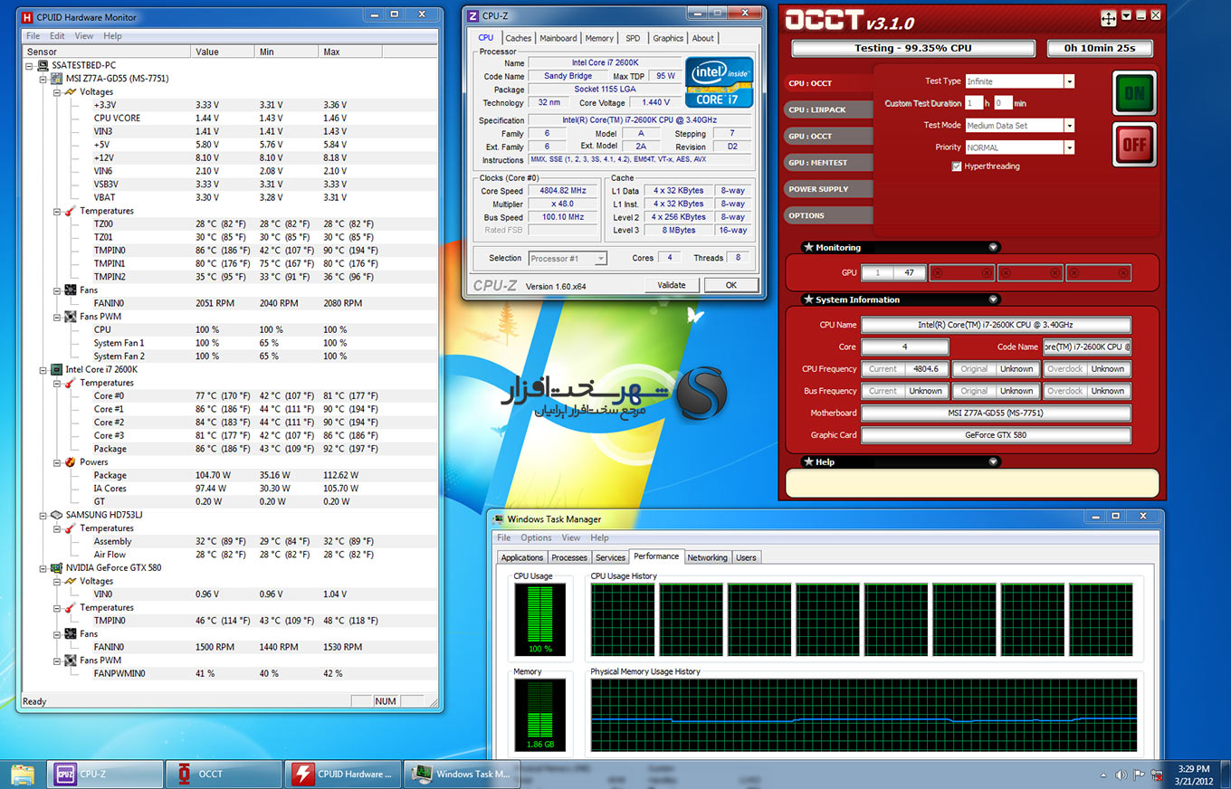1231x789 pixels.
Task: Collapse the Powers node in HWMonitor
Action: tap(56, 461)
